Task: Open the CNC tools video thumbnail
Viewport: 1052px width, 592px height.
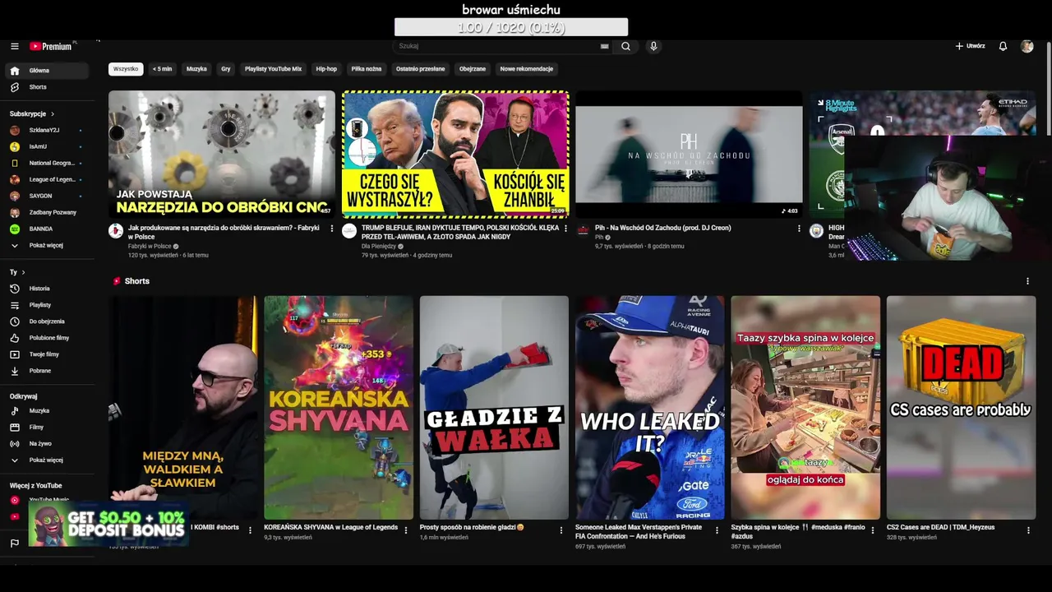Action: point(222,154)
